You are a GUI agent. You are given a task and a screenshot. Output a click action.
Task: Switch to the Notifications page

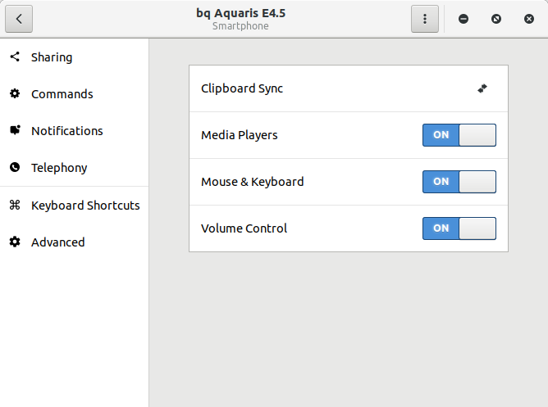click(67, 131)
